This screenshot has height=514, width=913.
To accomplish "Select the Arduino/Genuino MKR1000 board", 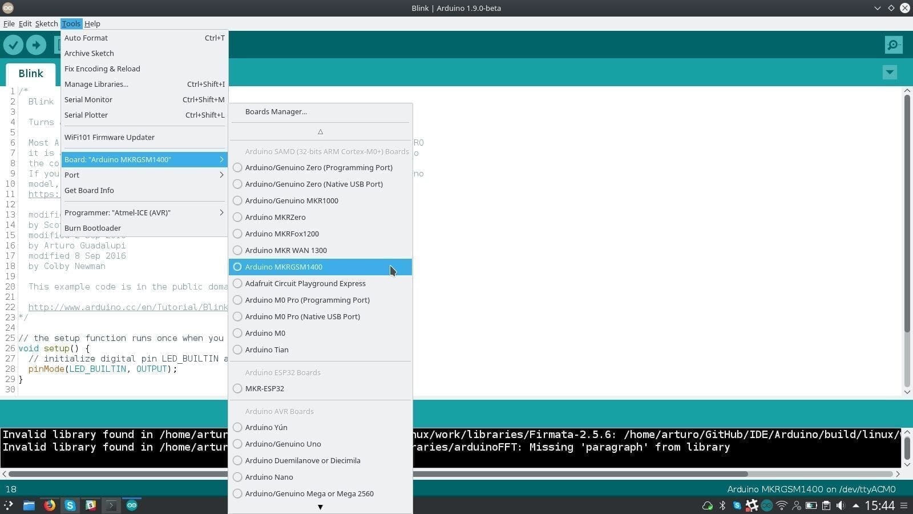I will coord(292,200).
